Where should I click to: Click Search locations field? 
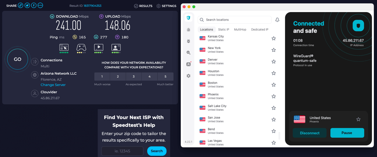[235, 20]
